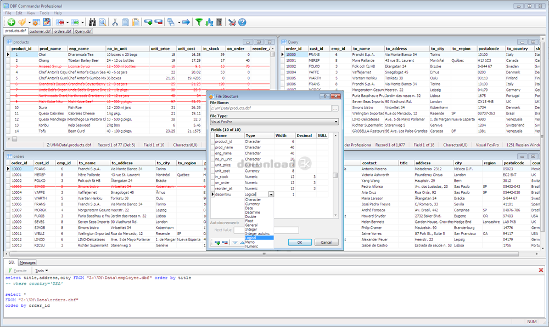The width and height of the screenshot is (549, 327).
Task: Open the View menu
Action: click(x=31, y=13)
